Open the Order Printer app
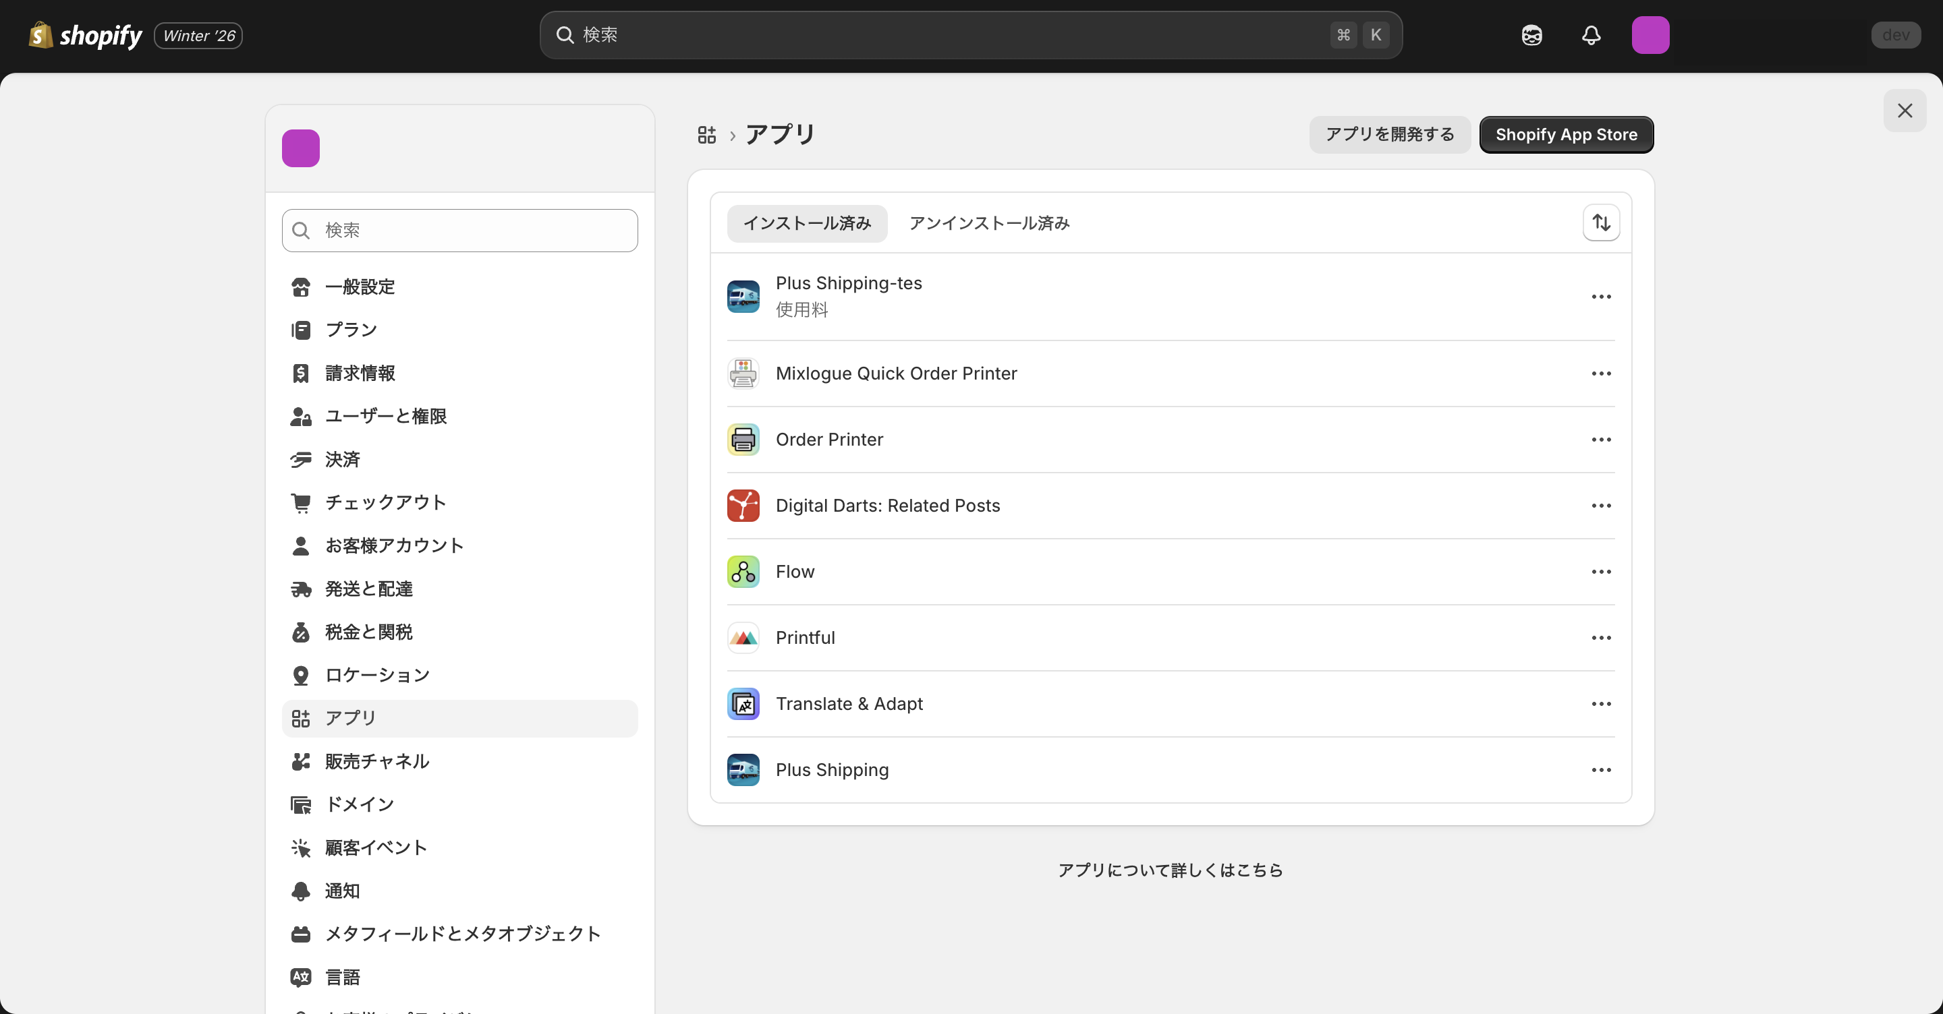The width and height of the screenshot is (1943, 1014). 830,440
